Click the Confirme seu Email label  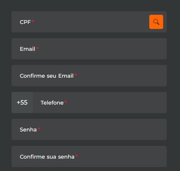(46, 76)
